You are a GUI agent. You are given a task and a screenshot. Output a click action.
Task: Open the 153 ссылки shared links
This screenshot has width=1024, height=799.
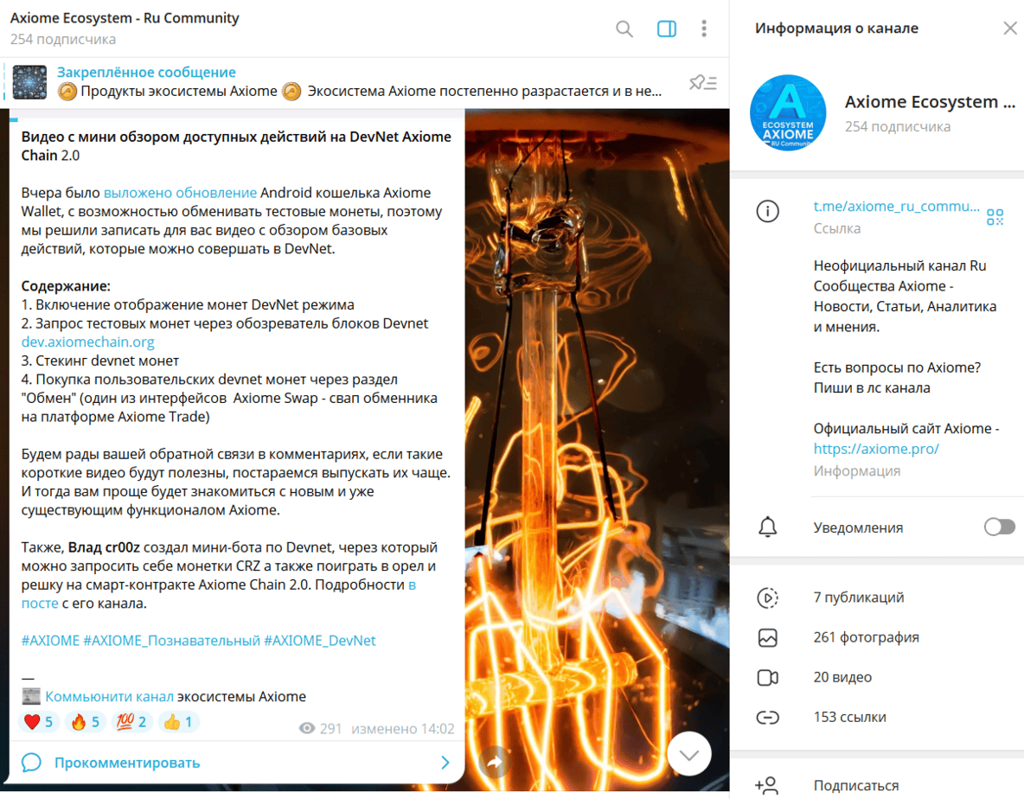877,717
